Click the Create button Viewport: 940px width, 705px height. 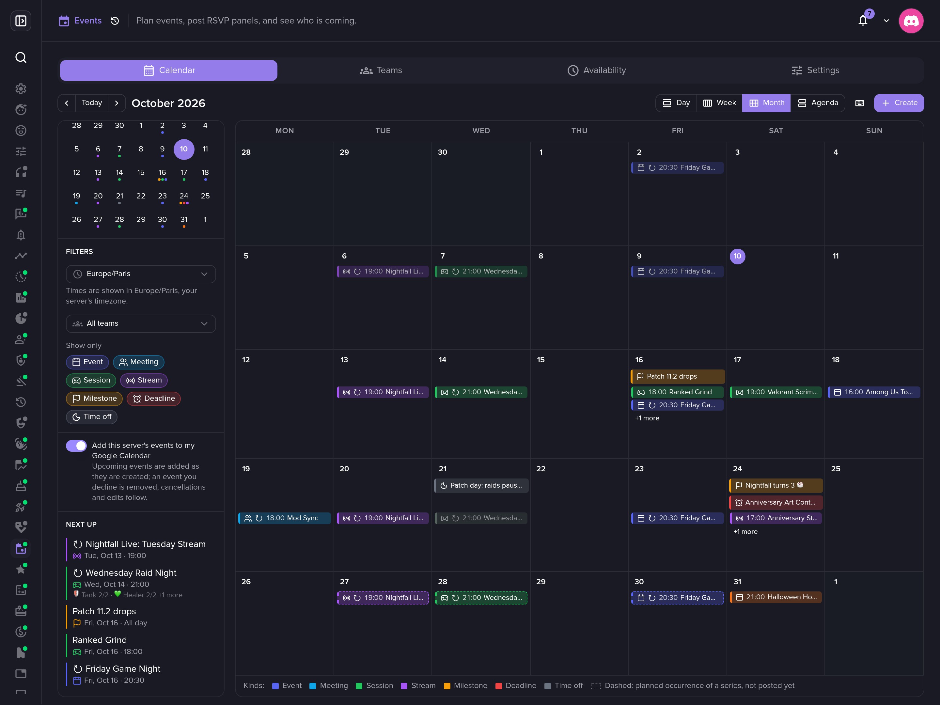click(899, 103)
